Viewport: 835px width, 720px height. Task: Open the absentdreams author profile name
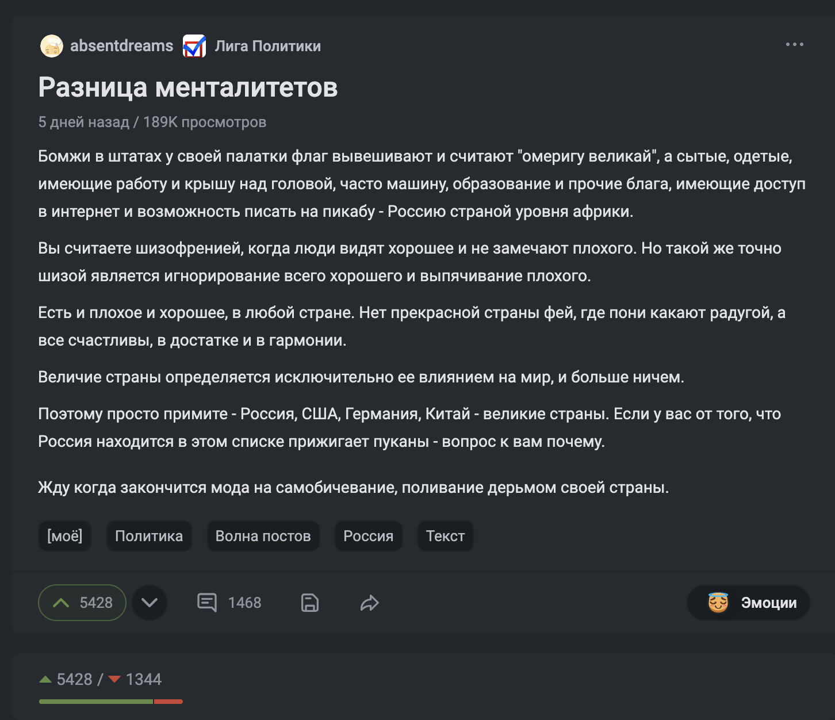(x=121, y=46)
